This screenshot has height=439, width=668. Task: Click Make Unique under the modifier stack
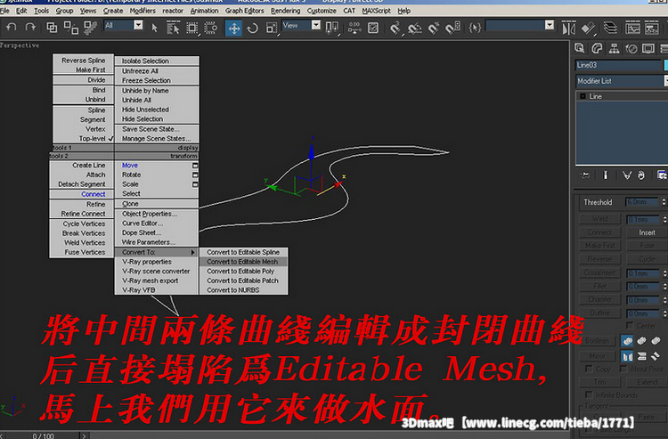pyautogui.click(x=627, y=175)
